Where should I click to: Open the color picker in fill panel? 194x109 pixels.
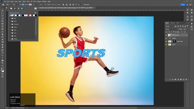35,8
